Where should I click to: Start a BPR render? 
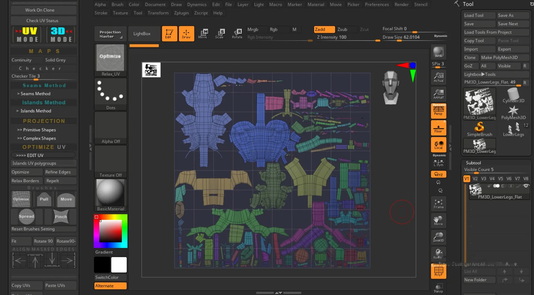click(x=438, y=52)
